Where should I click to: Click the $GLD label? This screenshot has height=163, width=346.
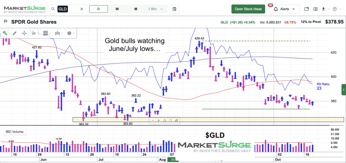click(215, 135)
